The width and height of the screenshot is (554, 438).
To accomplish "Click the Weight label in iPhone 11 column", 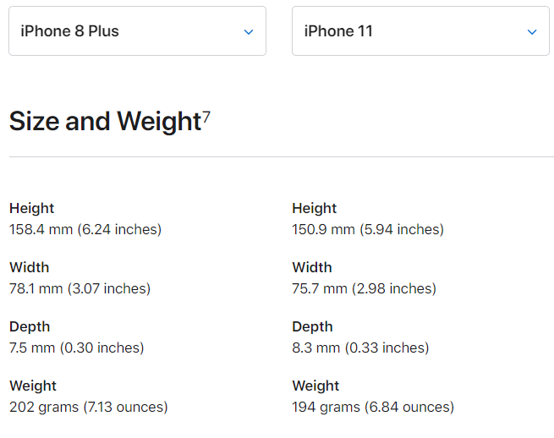I will (x=315, y=386).
